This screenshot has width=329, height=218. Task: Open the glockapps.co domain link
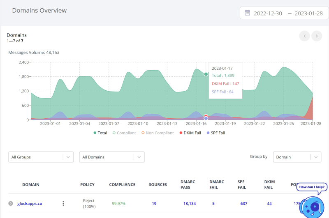pyautogui.click(x=30, y=203)
